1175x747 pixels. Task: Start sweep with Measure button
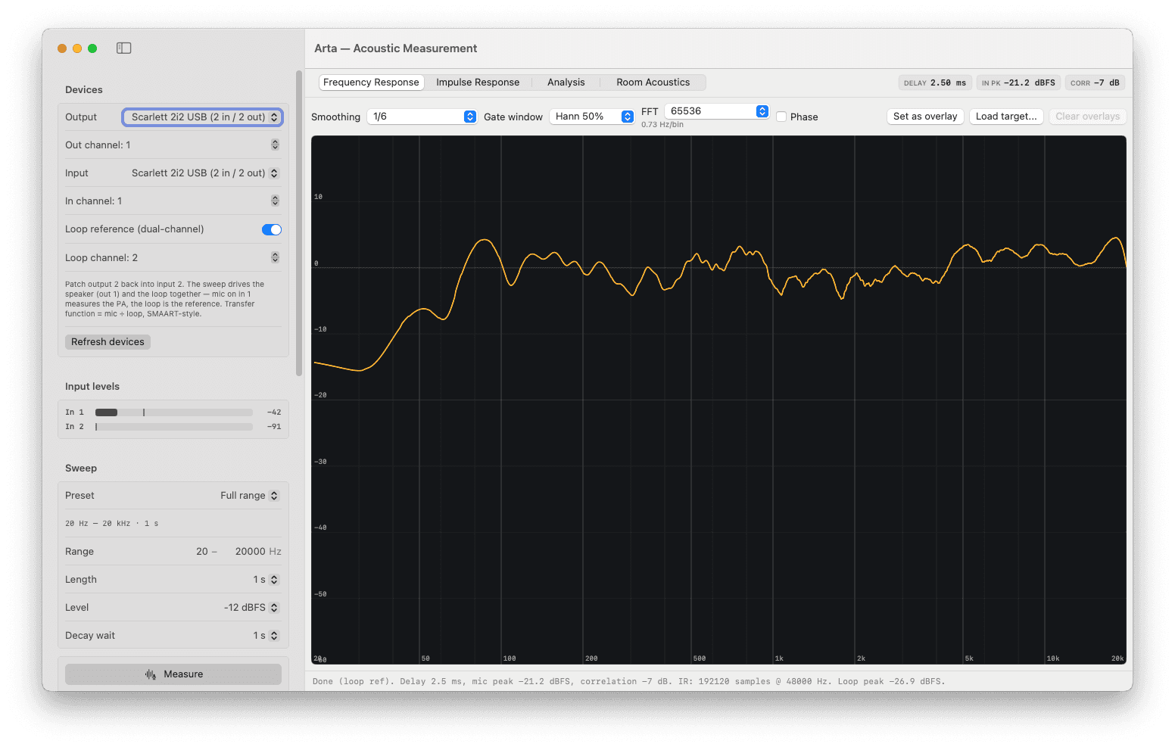[x=173, y=674]
